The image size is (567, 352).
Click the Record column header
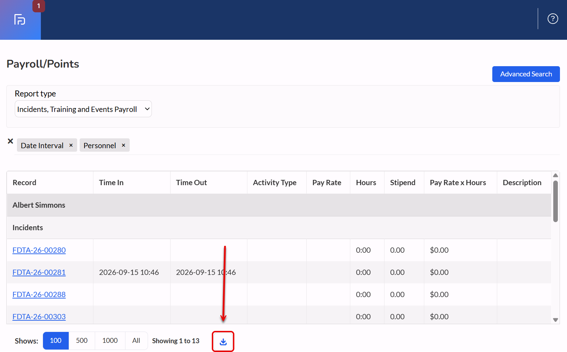click(x=50, y=182)
